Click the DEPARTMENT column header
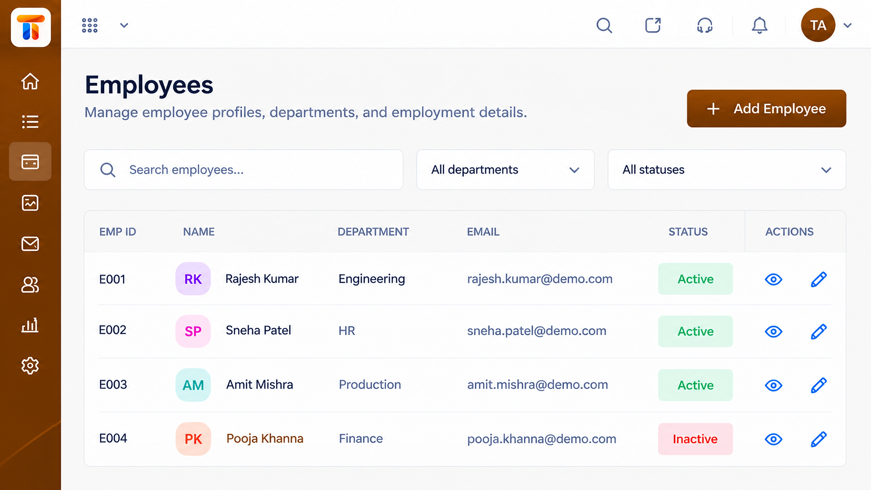The height and width of the screenshot is (490, 871). (373, 232)
